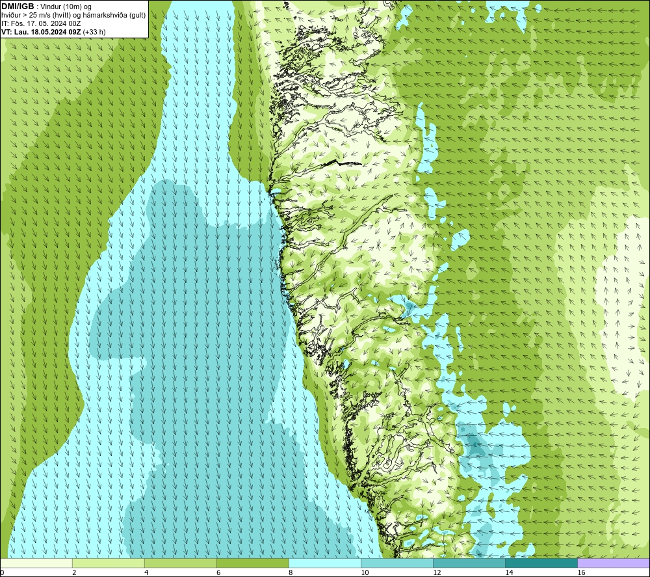Click the DMI/IGB title text

[x=18, y=7]
